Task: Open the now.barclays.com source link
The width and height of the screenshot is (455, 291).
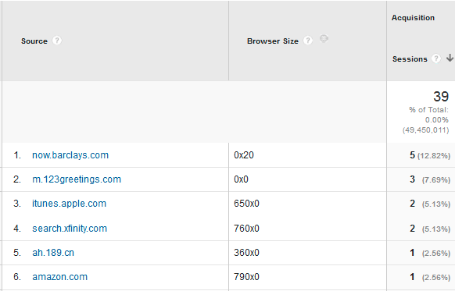Action: click(70, 155)
